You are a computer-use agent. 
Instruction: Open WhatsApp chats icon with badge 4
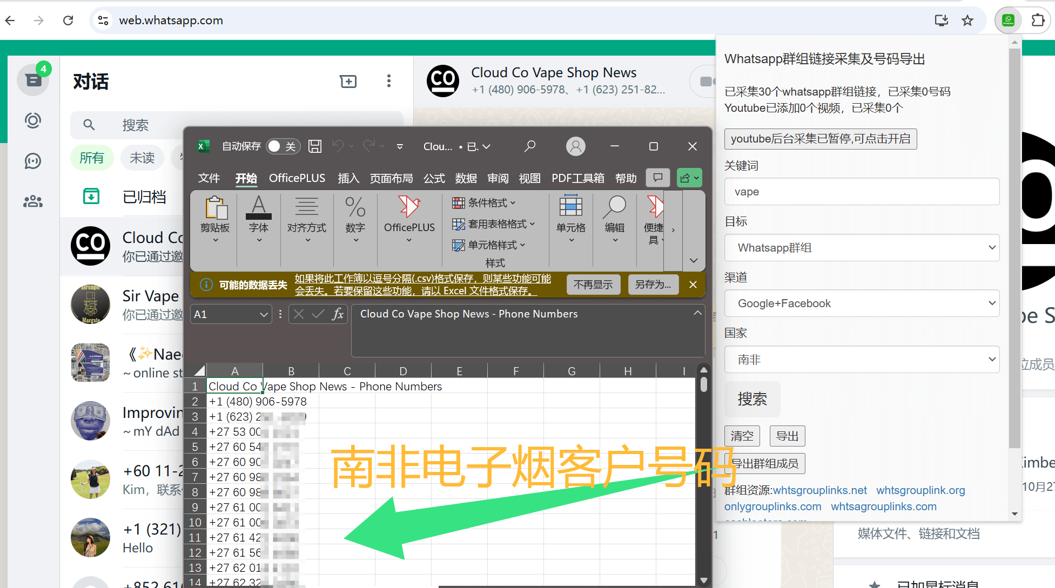click(x=33, y=80)
